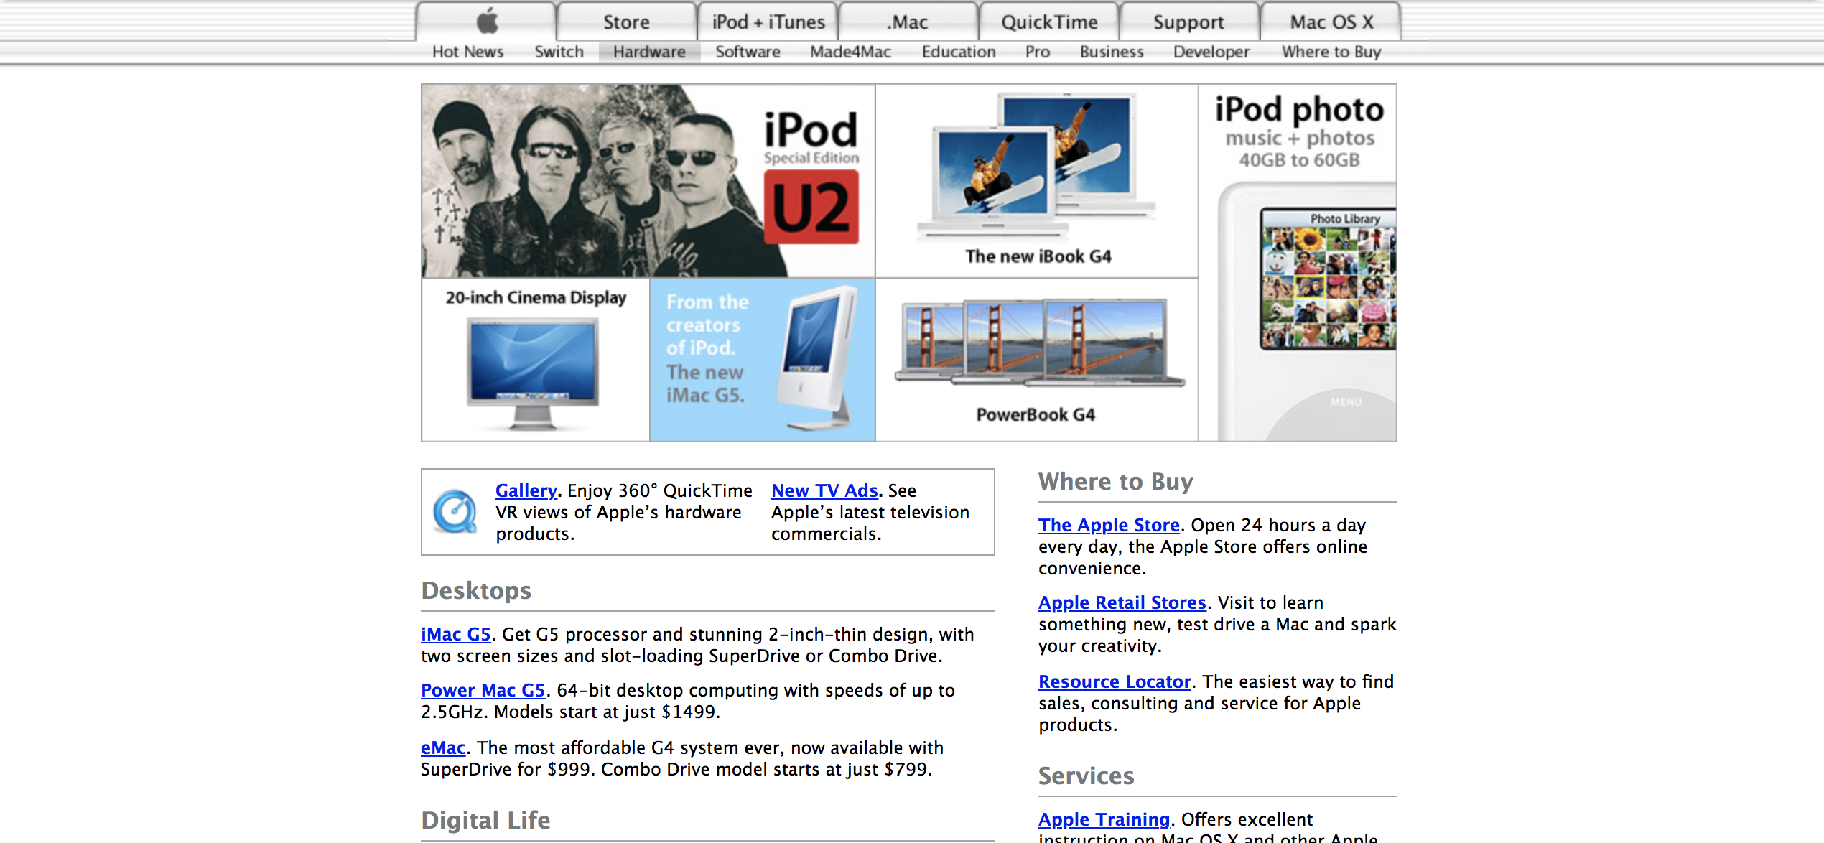The image size is (1824, 843).
Task: Open the Store tab
Action: pyautogui.click(x=625, y=22)
